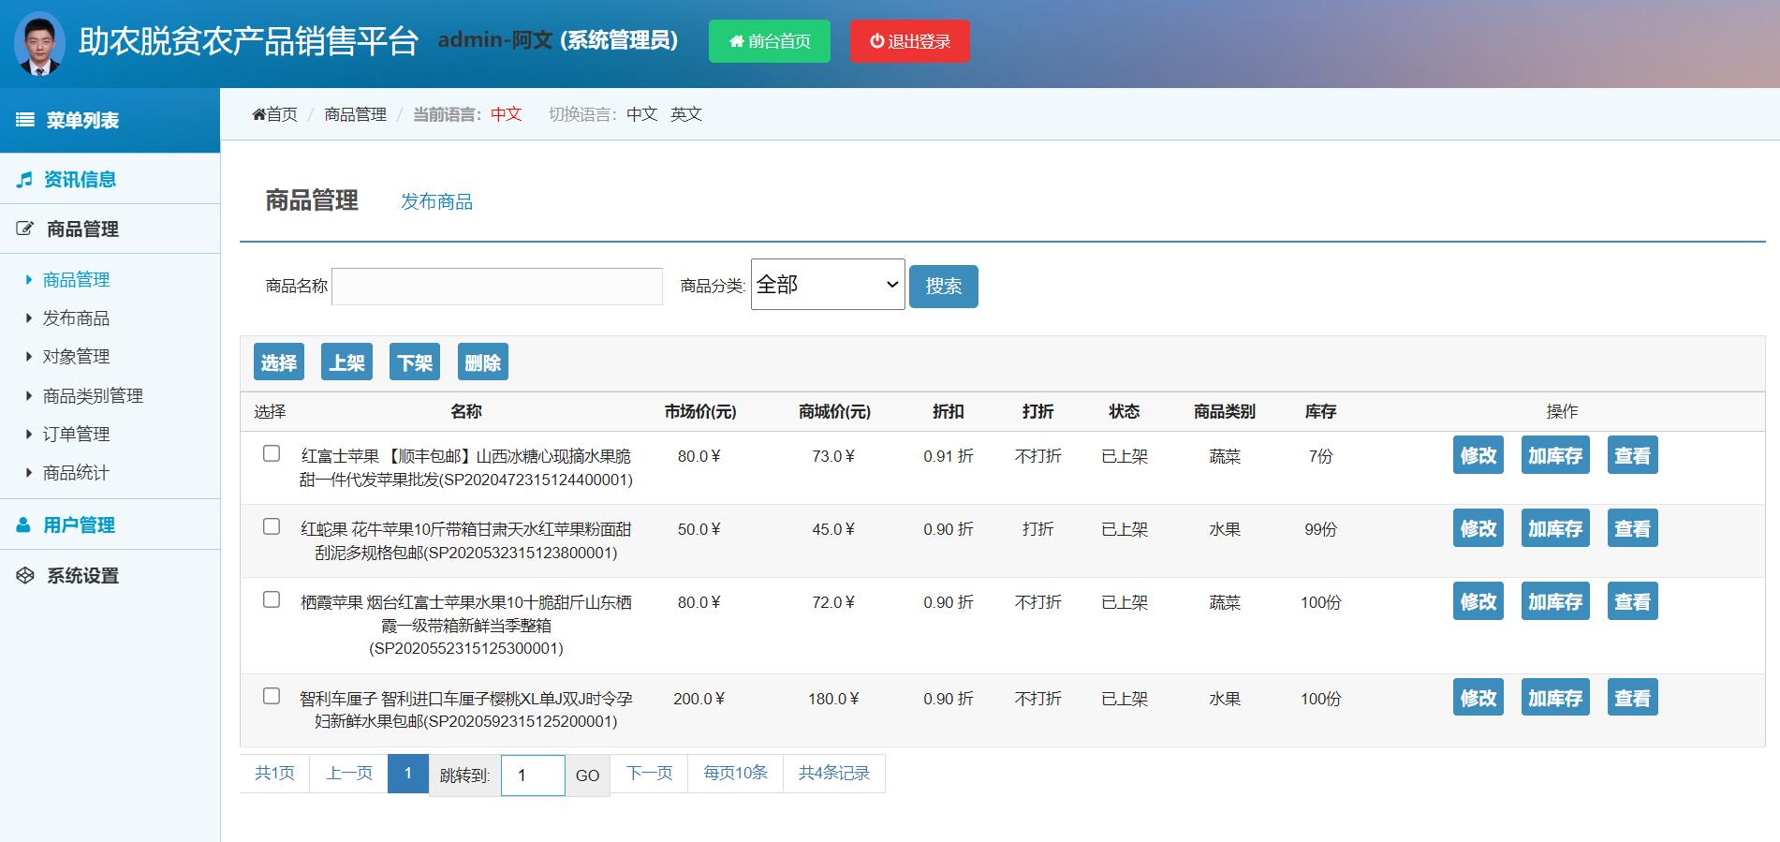The height and width of the screenshot is (842, 1780).
Task: Open the 商品管理 submenu item
Action: click(x=76, y=280)
